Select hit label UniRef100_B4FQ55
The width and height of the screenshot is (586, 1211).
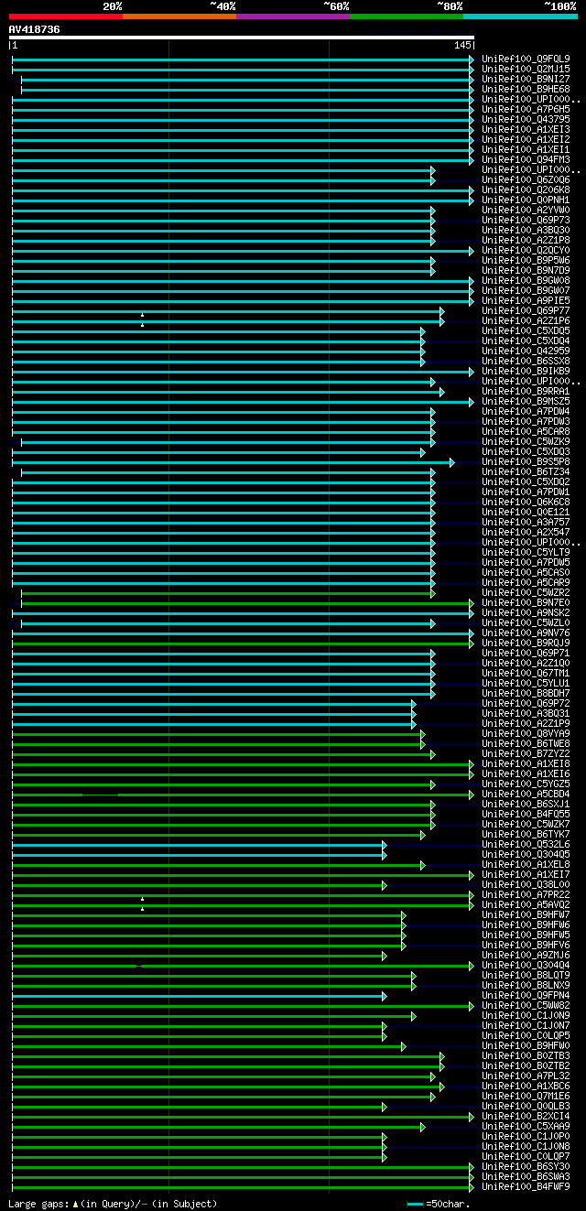point(526,814)
